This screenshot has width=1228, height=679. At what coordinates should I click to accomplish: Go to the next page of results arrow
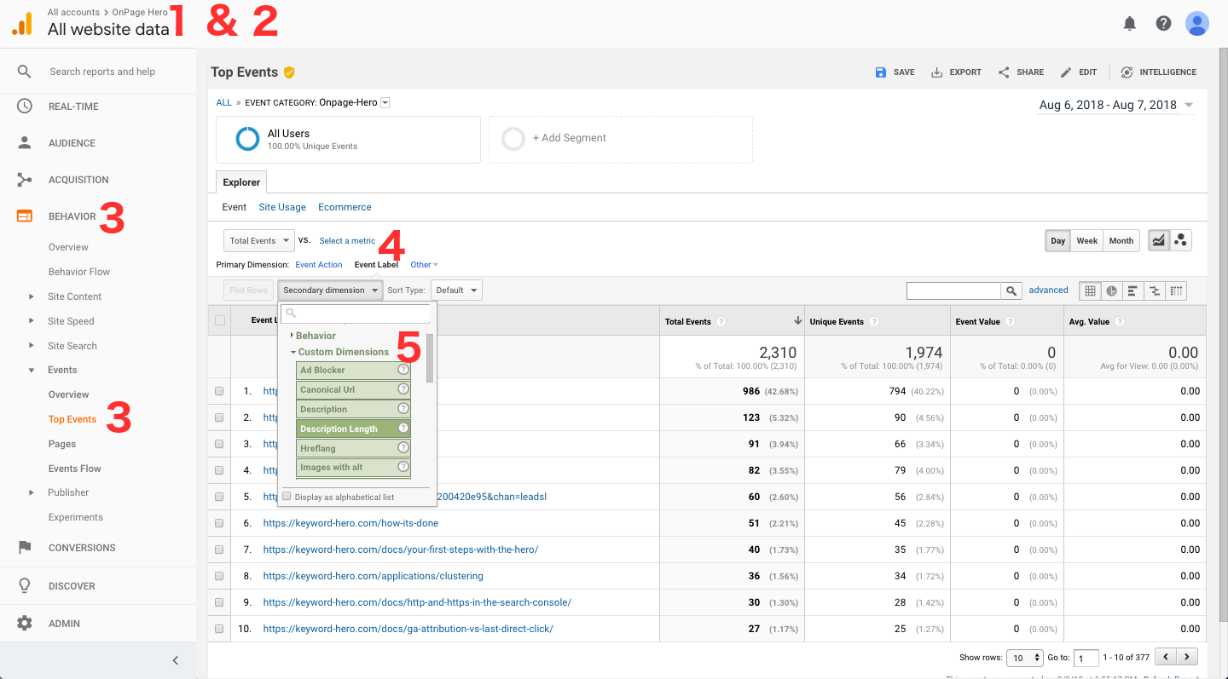[x=1187, y=657]
